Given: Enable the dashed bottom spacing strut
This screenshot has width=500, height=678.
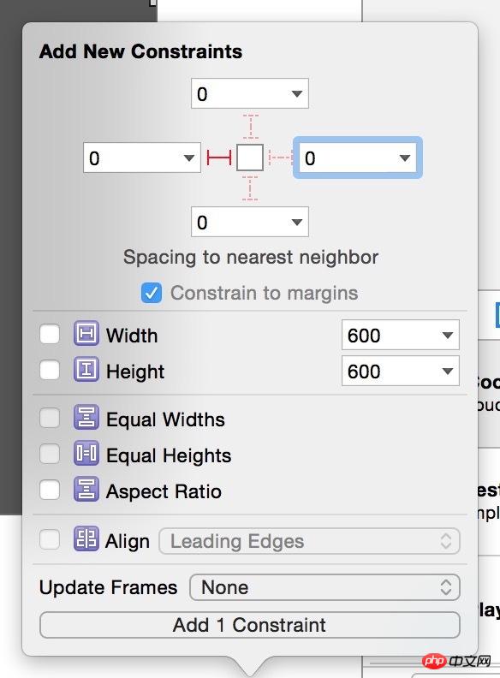Looking at the screenshot, I should (250, 188).
